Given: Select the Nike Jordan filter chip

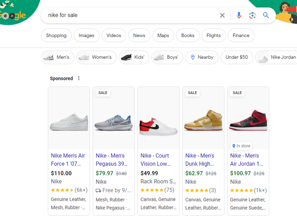Looking at the screenshot, I should pyautogui.click(x=276, y=57).
